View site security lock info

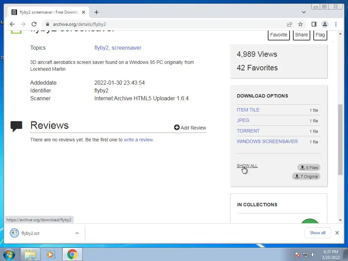tap(47, 24)
